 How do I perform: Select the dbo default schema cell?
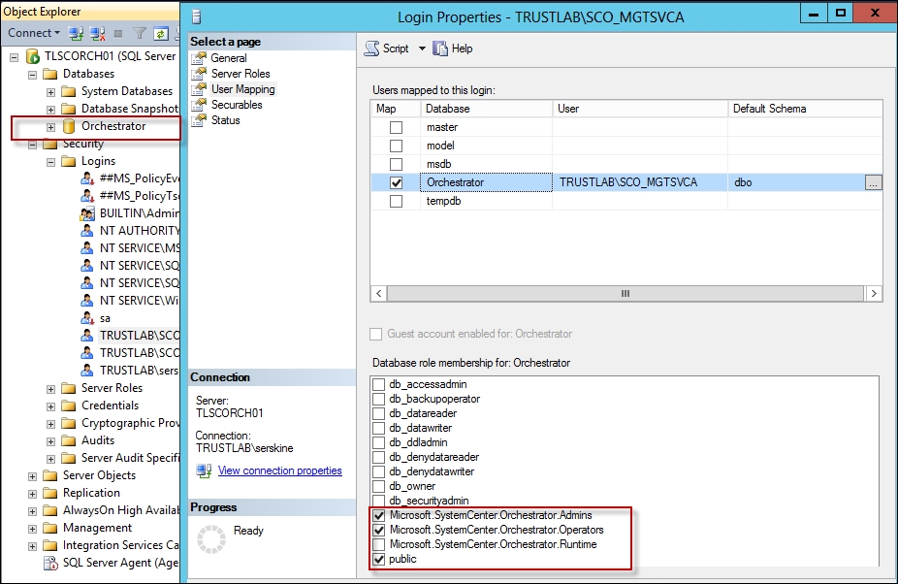pyautogui.click(x=796, y=182)
